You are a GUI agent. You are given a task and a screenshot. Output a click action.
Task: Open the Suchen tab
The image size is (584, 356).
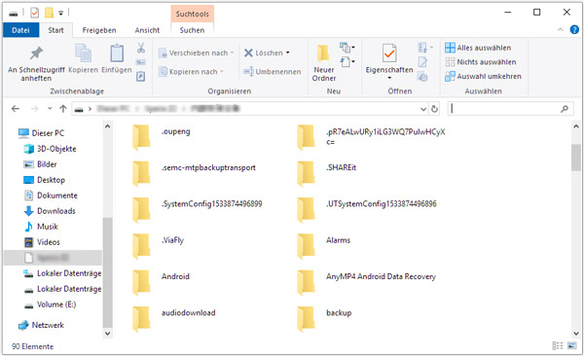192,30
